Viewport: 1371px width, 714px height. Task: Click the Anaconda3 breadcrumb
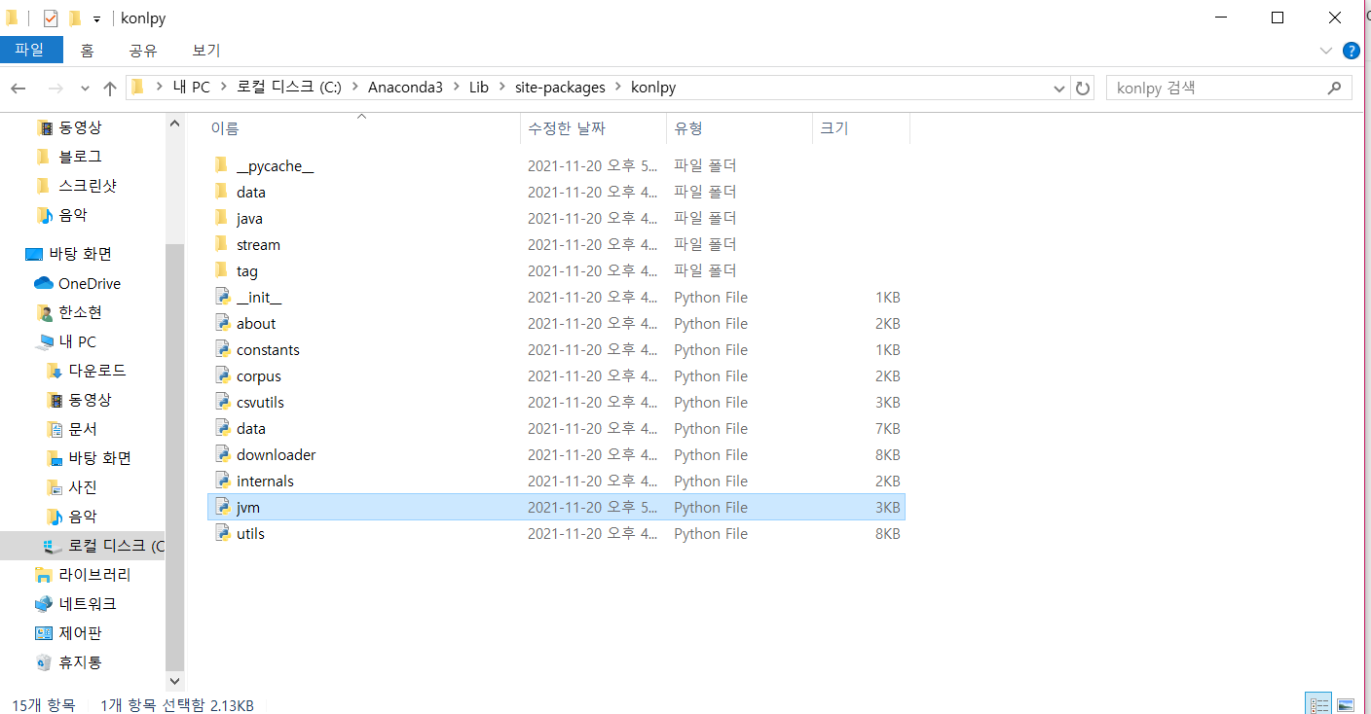pyautogui.click(x=405, y=88)
